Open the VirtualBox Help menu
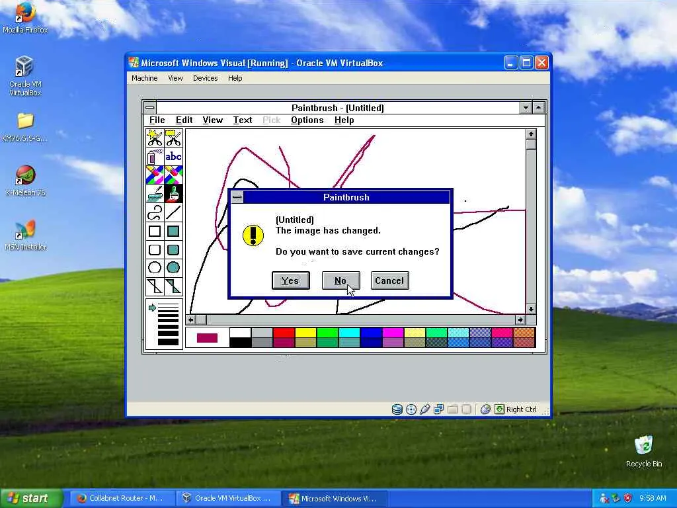The width and height of the screenshot is (677, 508). [x=235, y=78]
